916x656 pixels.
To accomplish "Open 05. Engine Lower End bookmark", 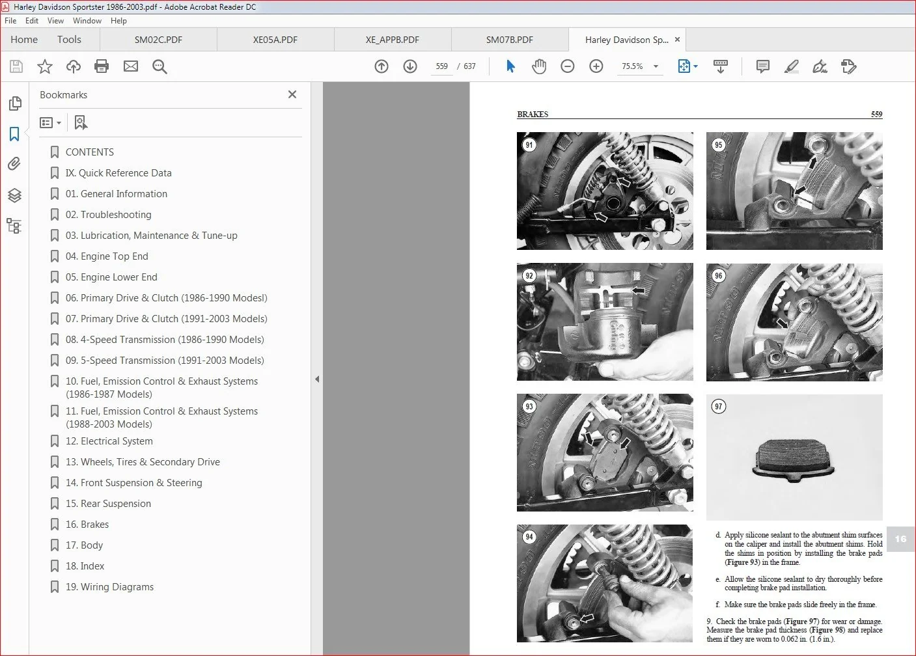I will 111,277.
